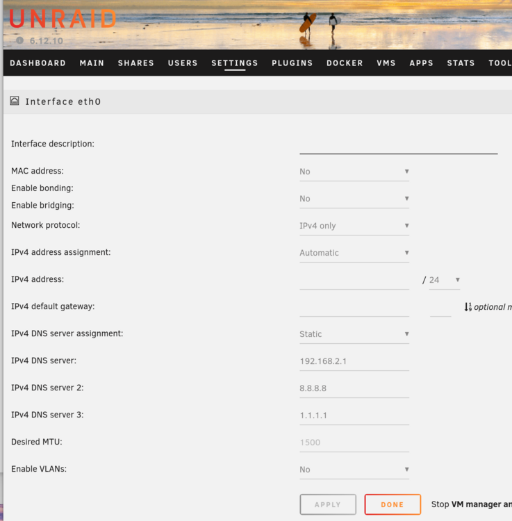512x521 pixels.
Task: Open the IPv4 address assignment dropdown
Action: click(x=354, y=253)
